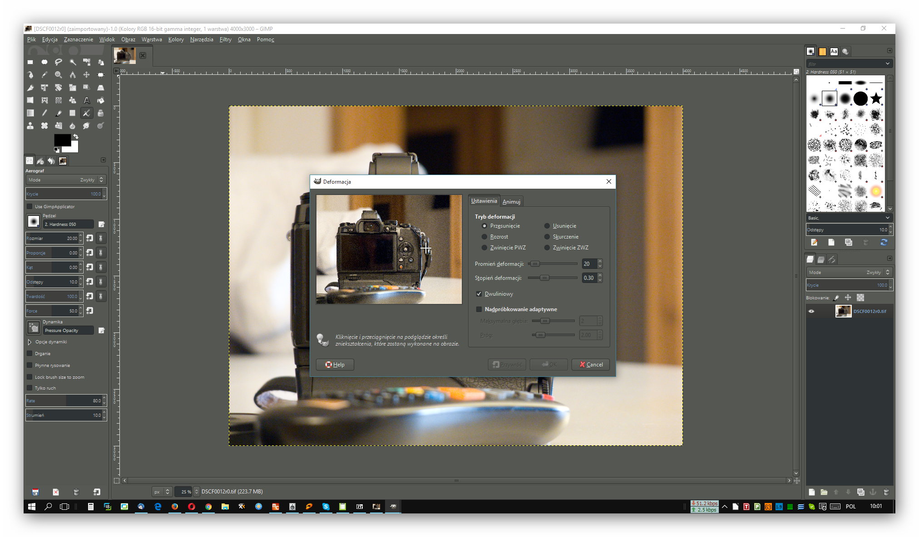Enable Nadpróbkowanie adaptywne checkbox
The image size is (919, 537).
(479, 309)
